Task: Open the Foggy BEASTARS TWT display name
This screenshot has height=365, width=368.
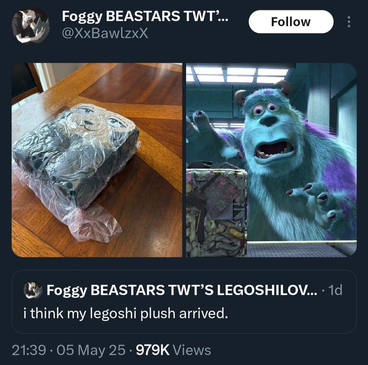Action: [x=145, y=16]
